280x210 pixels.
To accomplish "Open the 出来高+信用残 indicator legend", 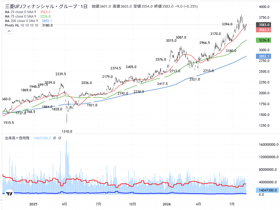I will pos(17,138).
